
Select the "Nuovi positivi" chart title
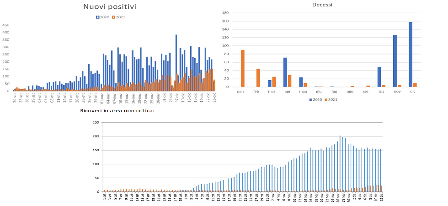point(109,6)
